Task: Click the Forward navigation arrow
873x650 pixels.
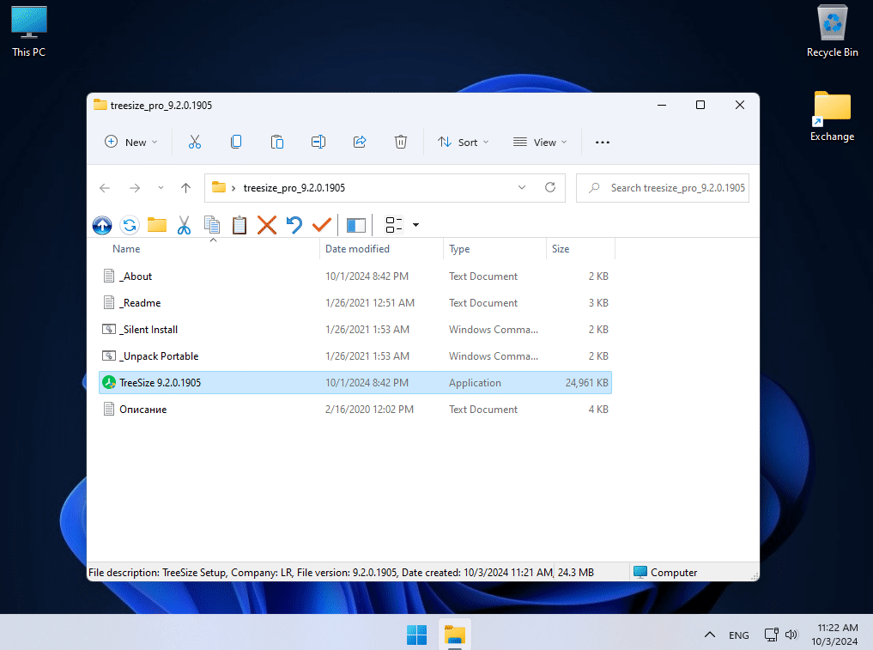Action: tap(135, 188)
